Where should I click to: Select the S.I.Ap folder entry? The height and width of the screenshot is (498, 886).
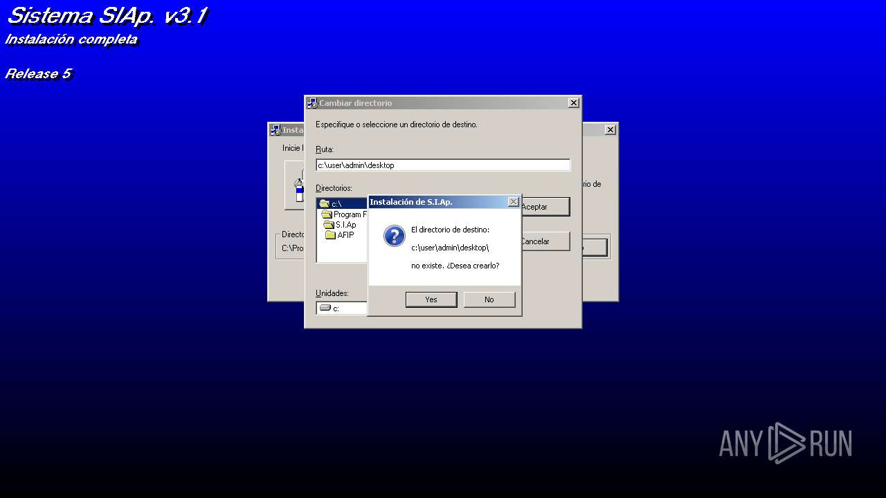[340, 225]
